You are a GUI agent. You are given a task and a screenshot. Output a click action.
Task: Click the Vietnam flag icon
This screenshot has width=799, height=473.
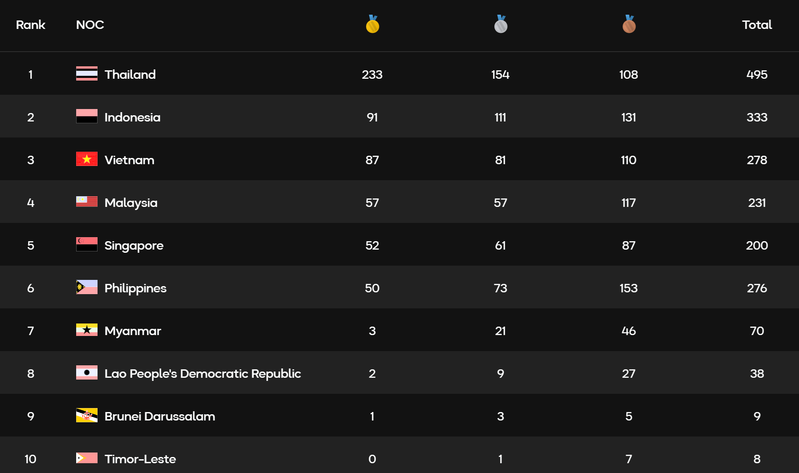[x=87, y=159]
